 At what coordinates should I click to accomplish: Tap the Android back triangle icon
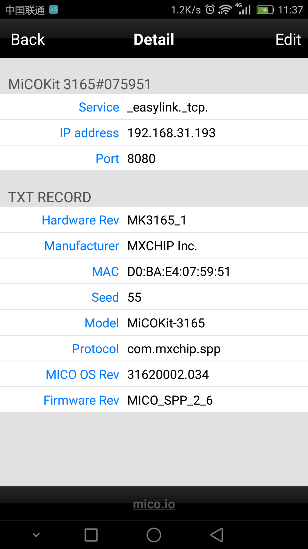(217, 535)
